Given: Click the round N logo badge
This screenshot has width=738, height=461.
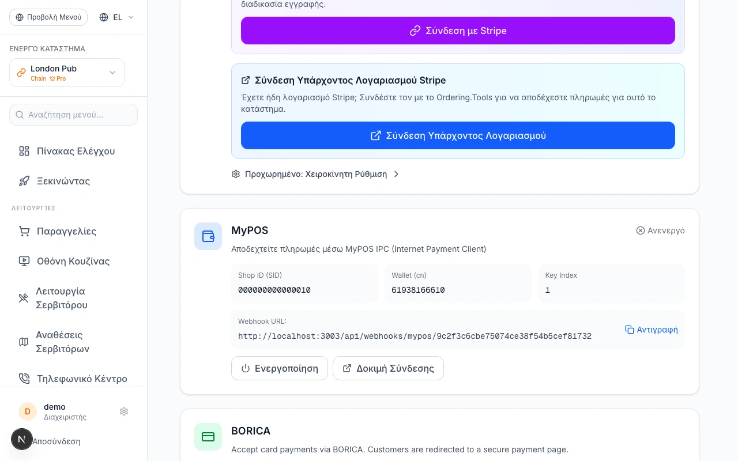Looking at the screenshot, I should (22, 439).
